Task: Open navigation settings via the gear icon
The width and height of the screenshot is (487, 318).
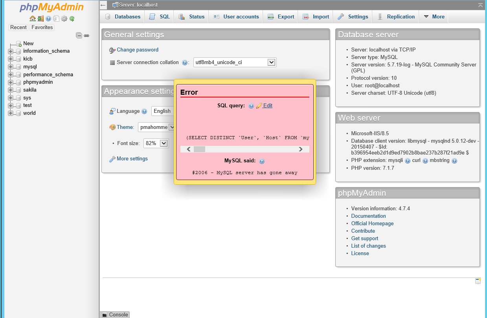Action: coord(64,18)
